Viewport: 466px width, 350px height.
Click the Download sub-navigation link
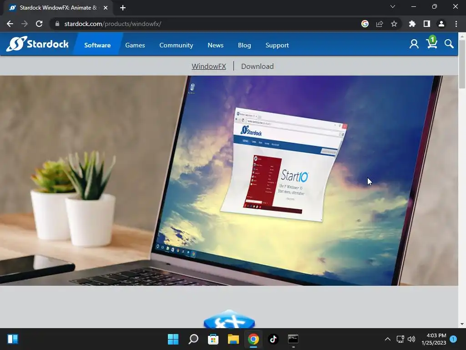257,66
